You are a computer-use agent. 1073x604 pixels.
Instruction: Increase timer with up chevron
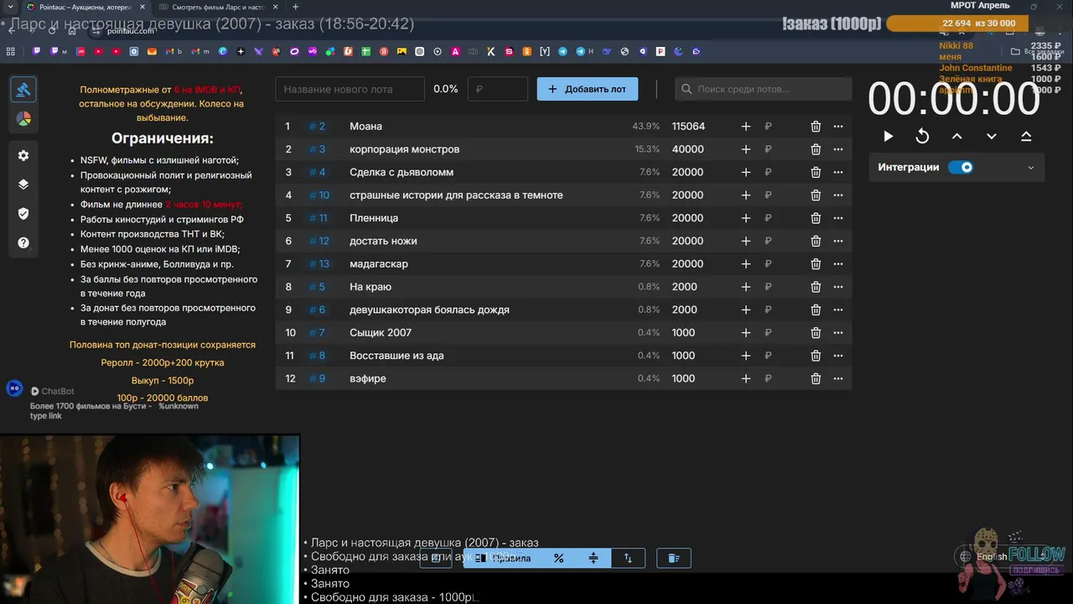pos(956,136)
